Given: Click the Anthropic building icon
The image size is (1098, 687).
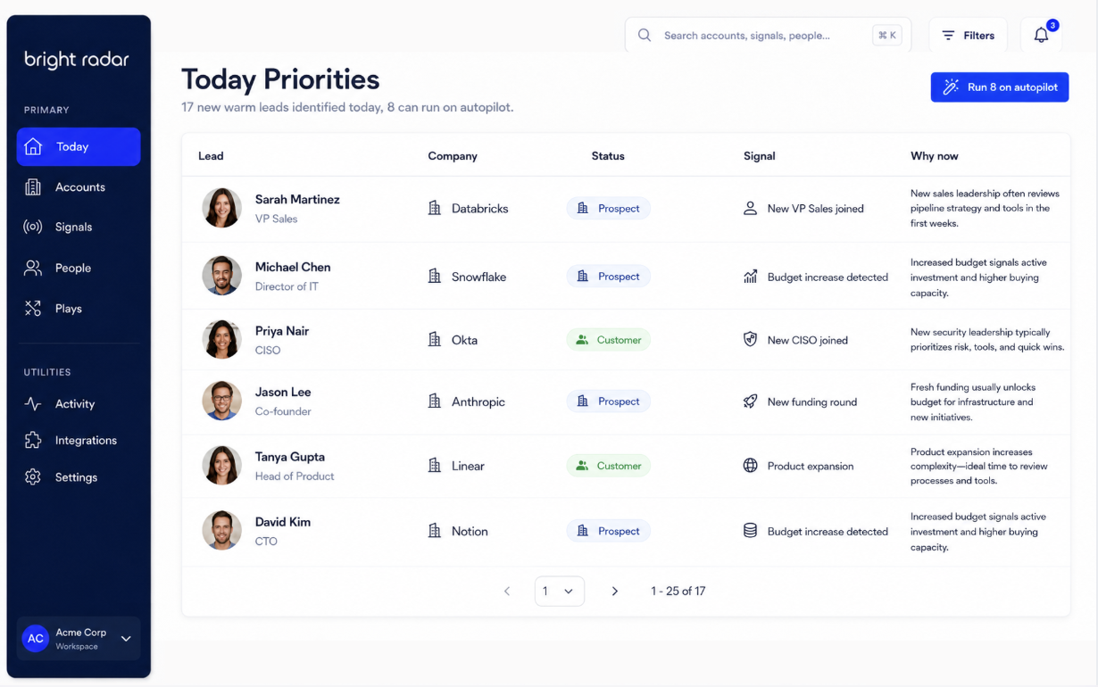Looking at the screenshot, I should [x=435, y=401].
